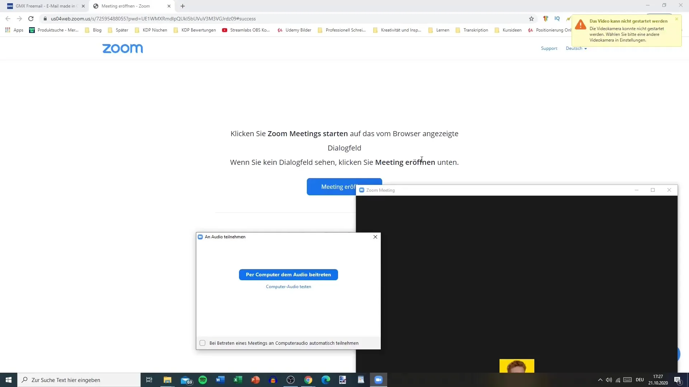
Task: Open Excel from taskbar
Action: tap(238, 380)
